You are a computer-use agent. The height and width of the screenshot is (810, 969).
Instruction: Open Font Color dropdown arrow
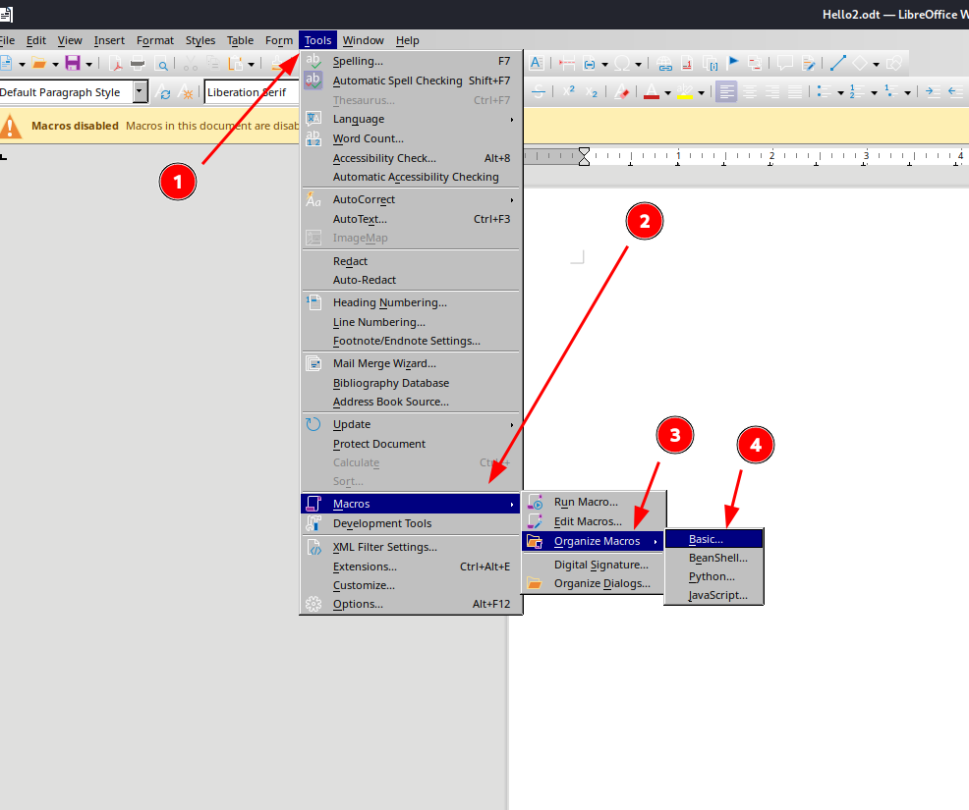(667, 93)
